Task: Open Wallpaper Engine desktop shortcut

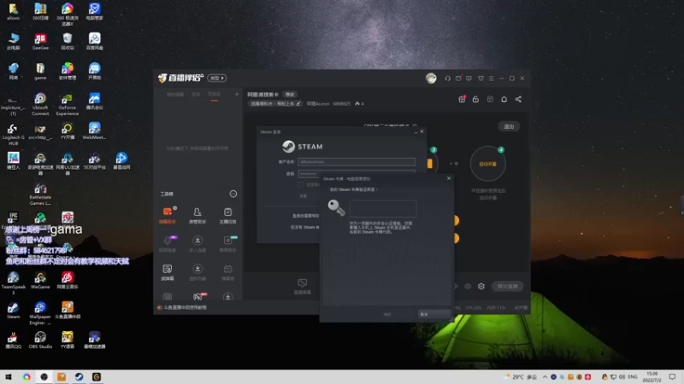Action: click(x=40, y=313)
